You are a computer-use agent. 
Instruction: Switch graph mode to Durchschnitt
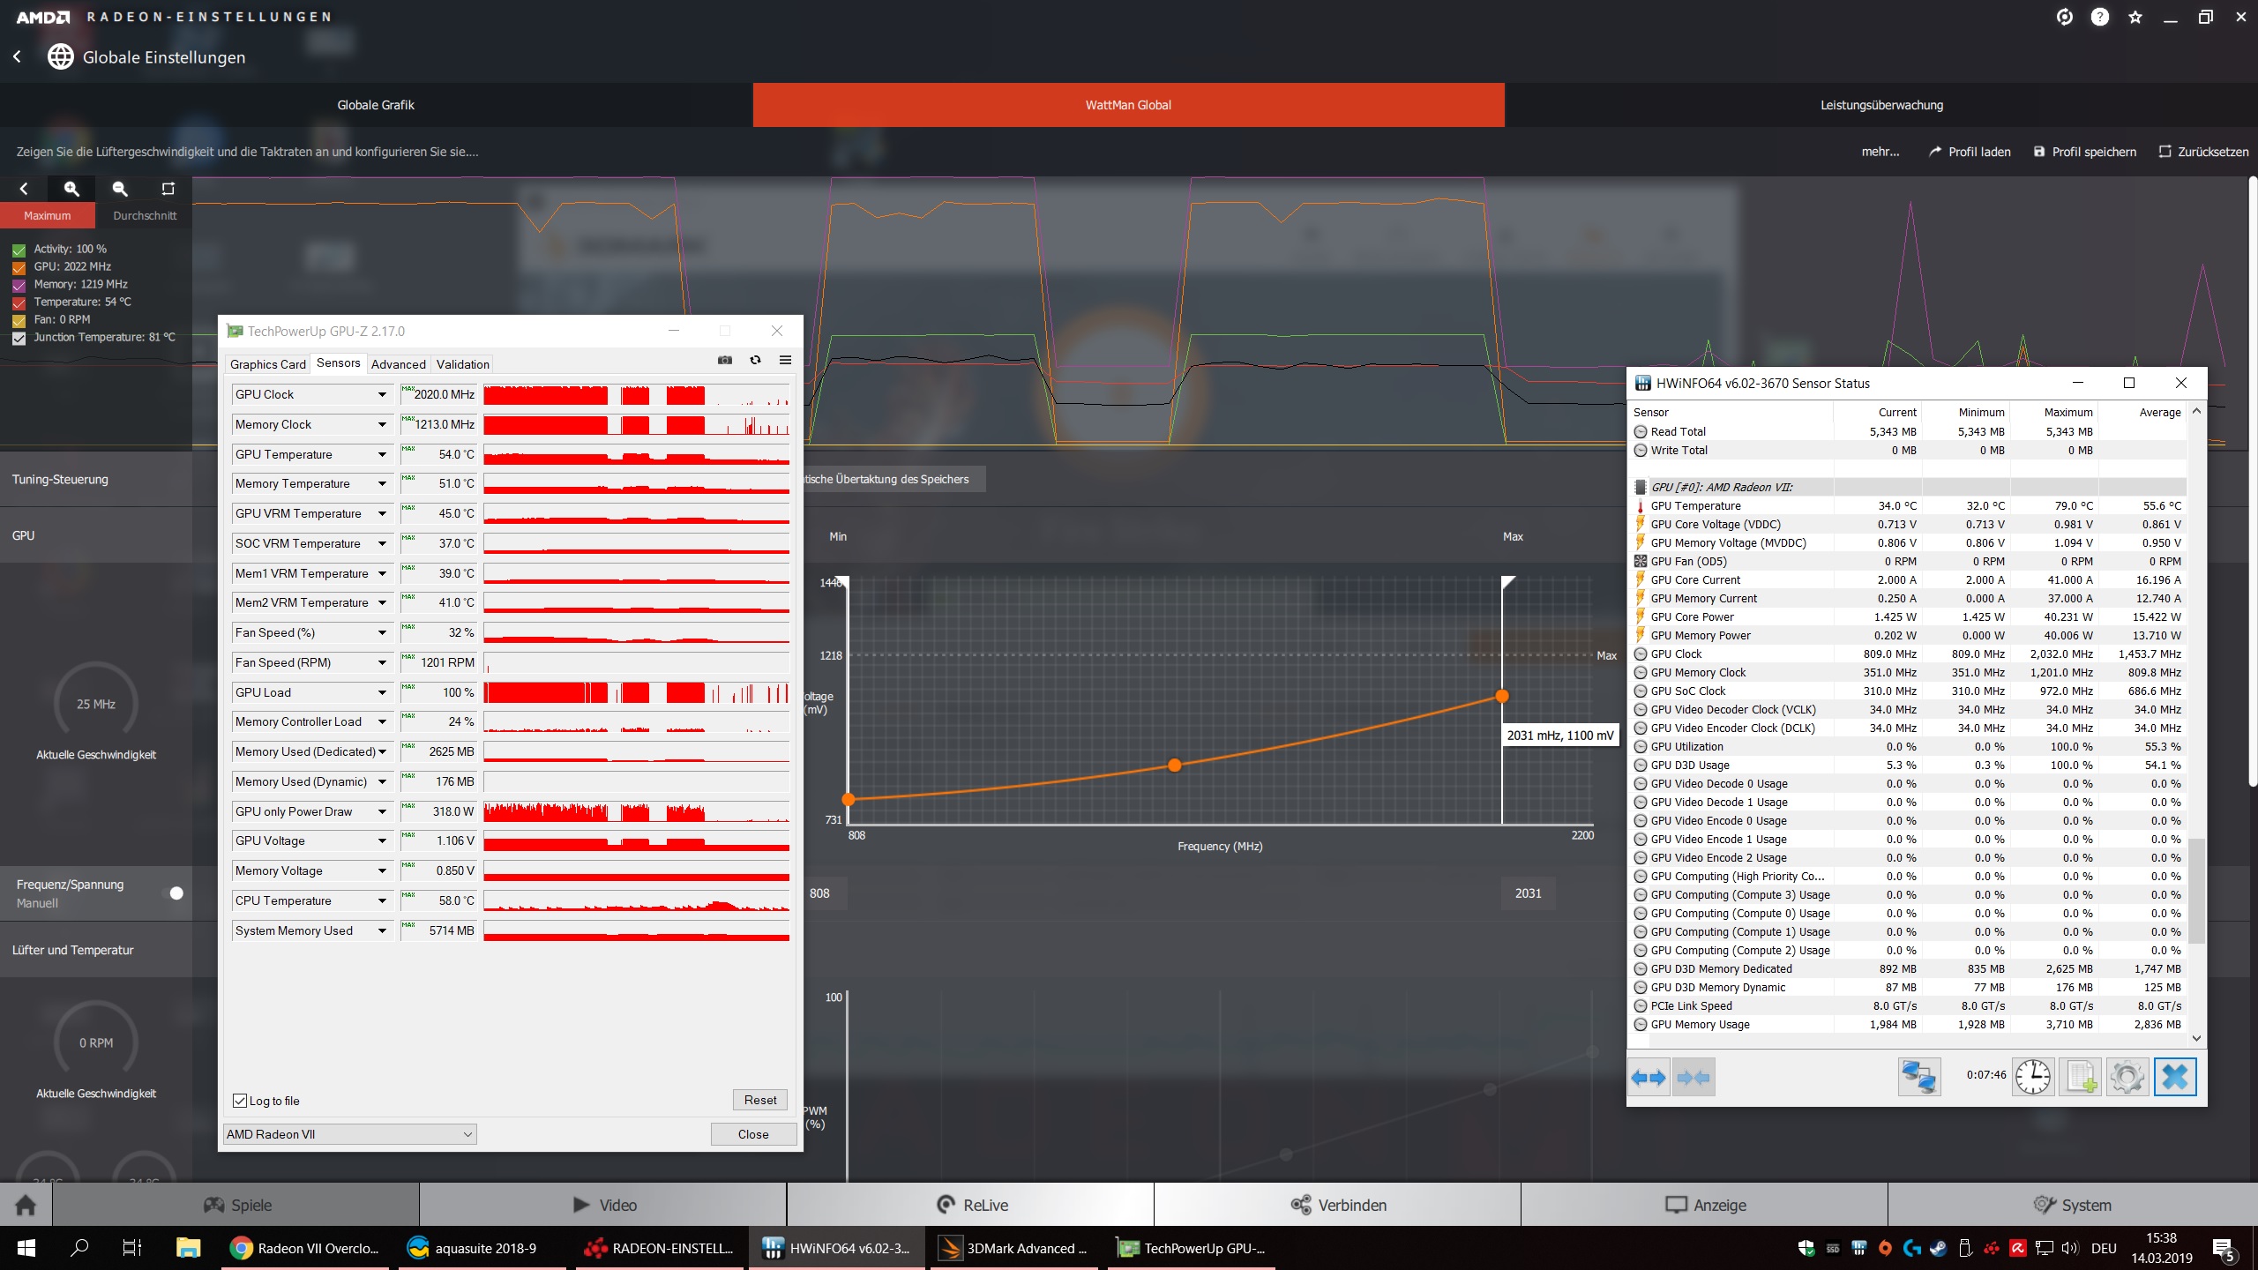(145, 215)
